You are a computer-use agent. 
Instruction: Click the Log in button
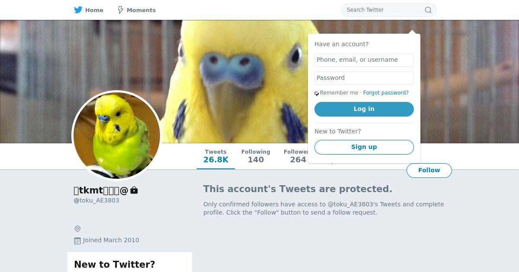pyautogui.click(x=364, y=109)
